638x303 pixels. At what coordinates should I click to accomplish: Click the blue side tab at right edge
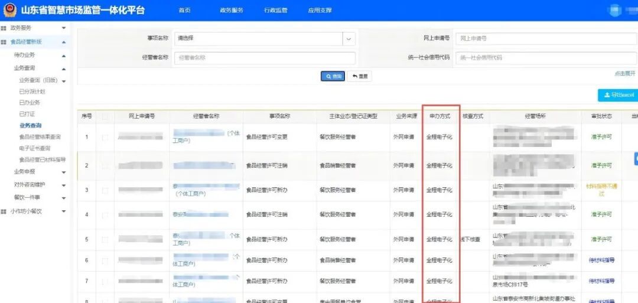click(x=636, y=158)
